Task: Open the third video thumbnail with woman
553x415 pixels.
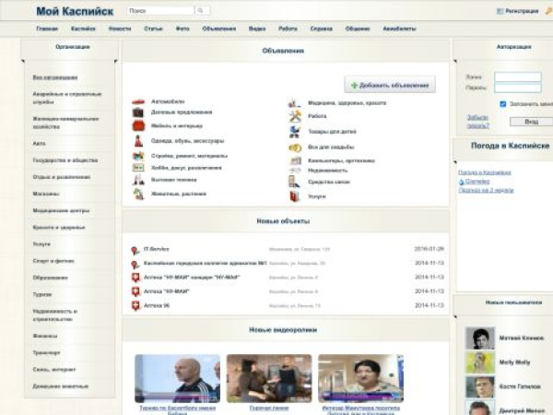Action: click(x=360, y=379)
